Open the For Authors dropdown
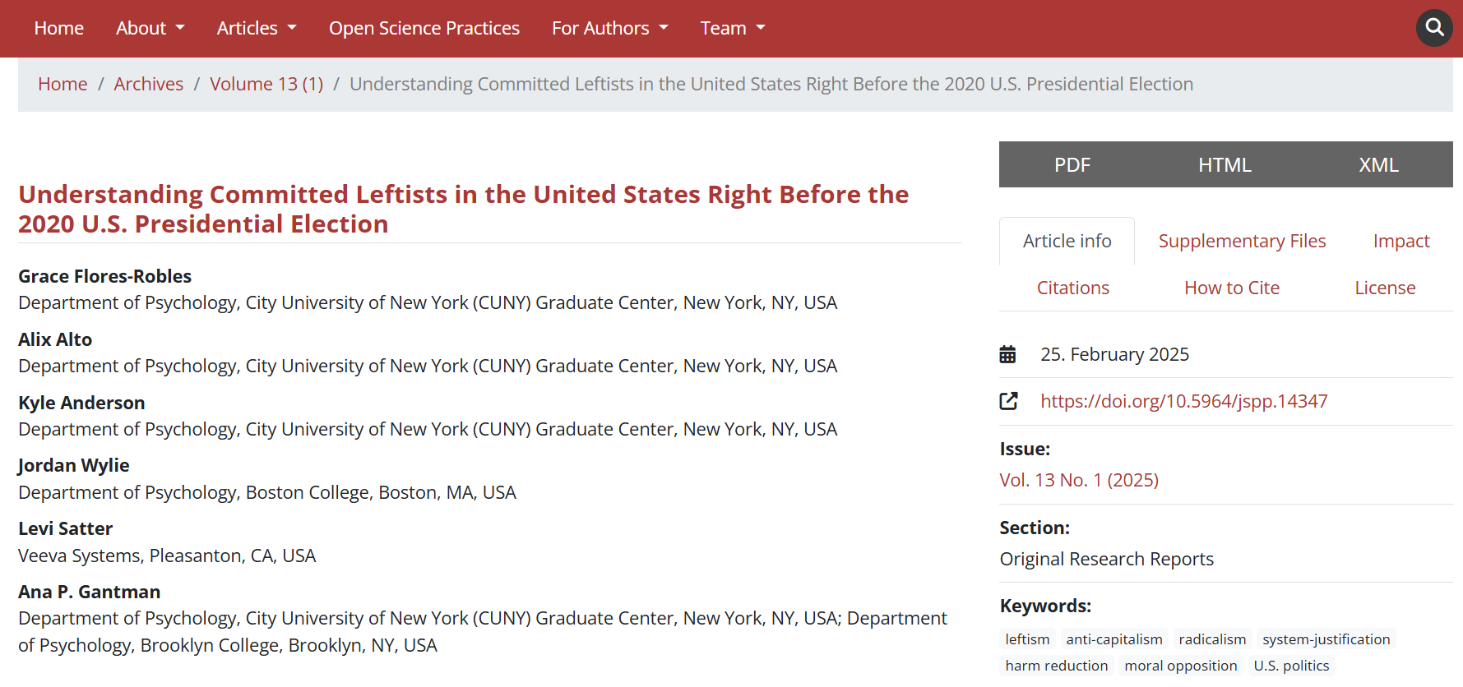This screenshot has height=687, width=1463. 609,28
